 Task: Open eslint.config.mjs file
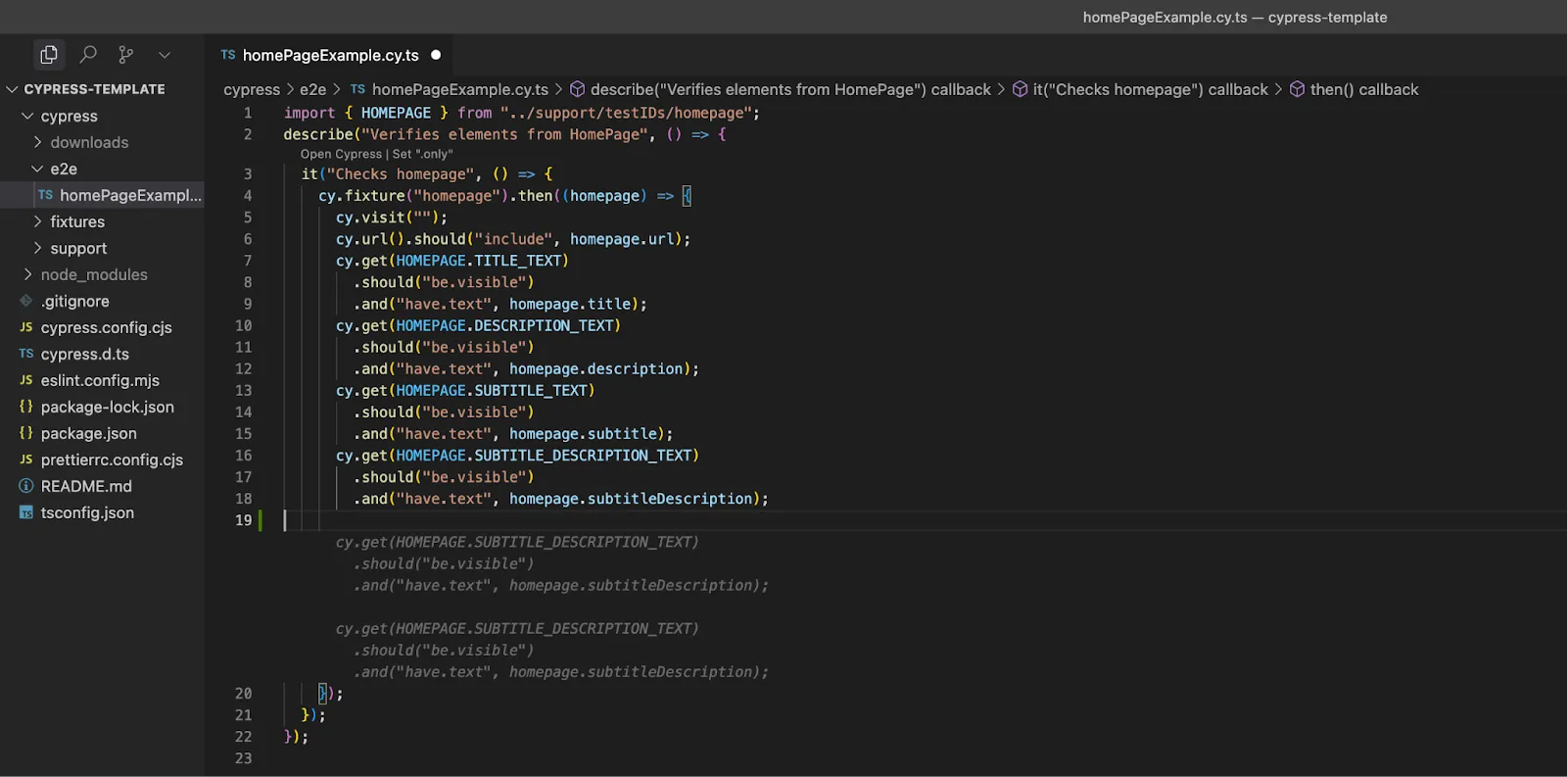click(102, 380)
